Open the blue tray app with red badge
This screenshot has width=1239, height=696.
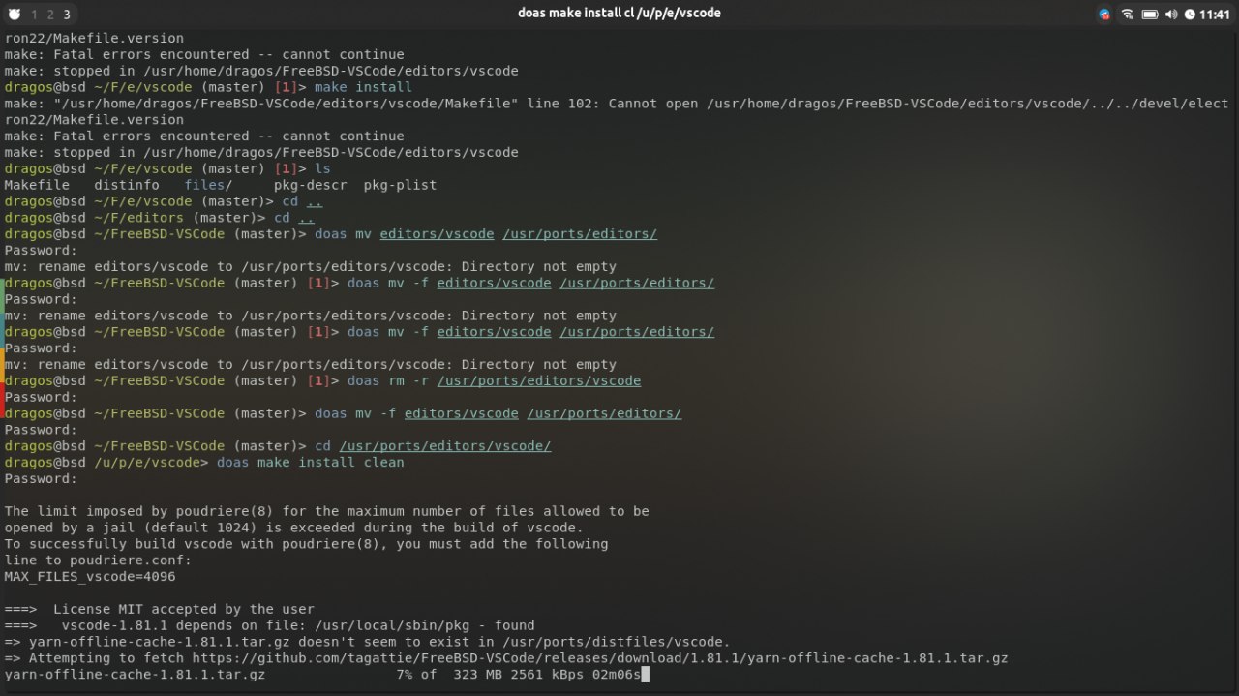tap(1104, 15)
